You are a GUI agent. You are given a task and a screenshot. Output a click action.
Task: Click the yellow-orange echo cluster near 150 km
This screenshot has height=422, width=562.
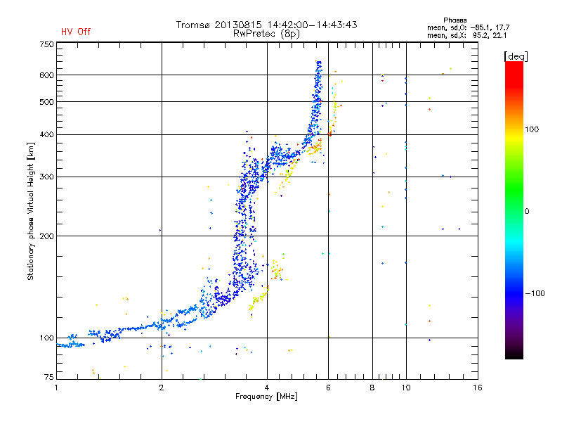coord(276,269)
